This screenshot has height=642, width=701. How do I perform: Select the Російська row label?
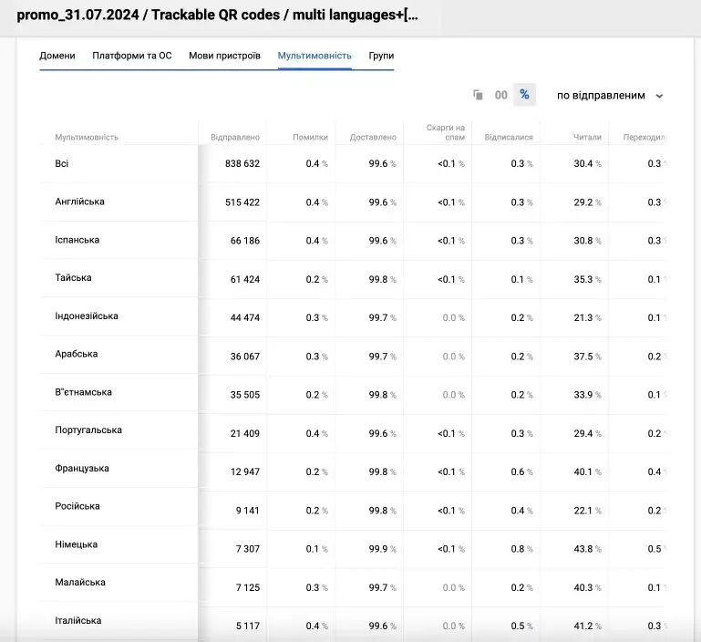tap(77, 506)
